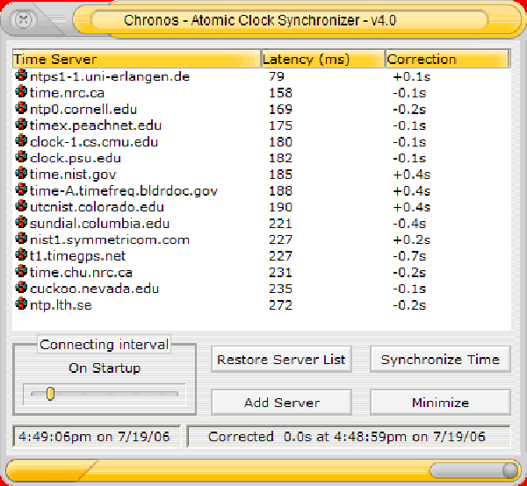527x486 pixels.
Task: Close Chronos with the round X button
Action: coord(23,20)
